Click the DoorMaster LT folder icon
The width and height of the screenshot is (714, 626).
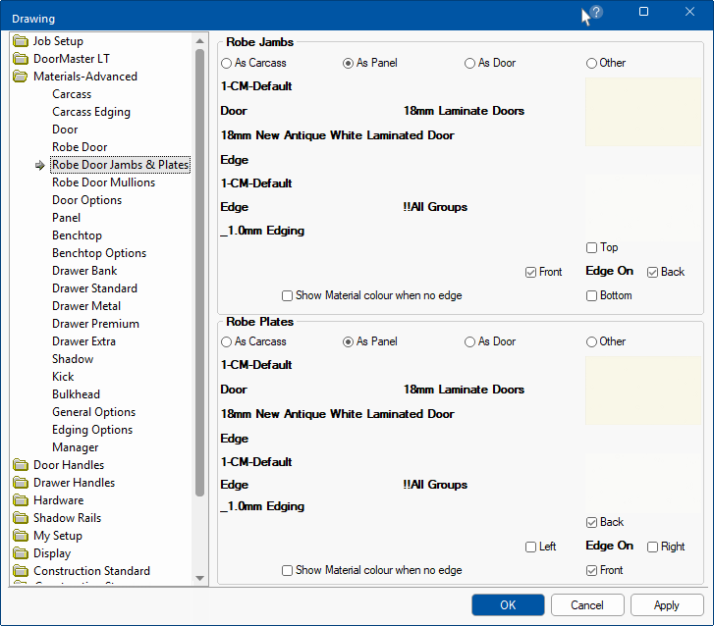[x=21, y=59]
